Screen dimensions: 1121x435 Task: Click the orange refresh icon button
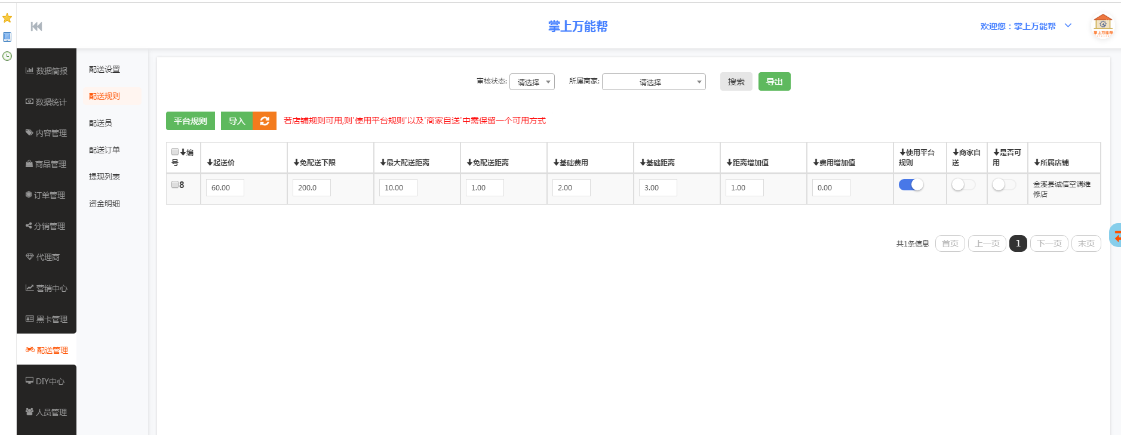pos(265,121)
